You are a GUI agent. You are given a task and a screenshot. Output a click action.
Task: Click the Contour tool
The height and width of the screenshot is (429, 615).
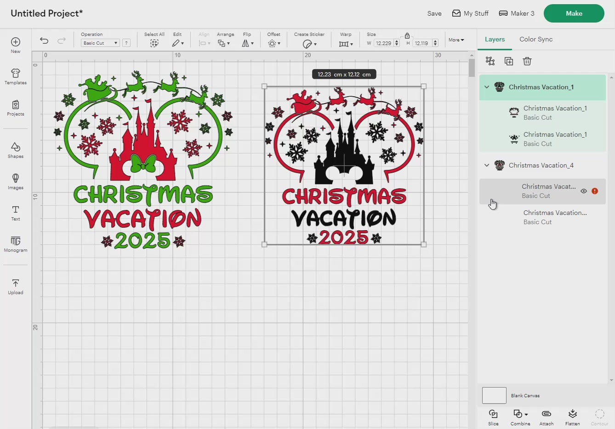tap(599, 417)
